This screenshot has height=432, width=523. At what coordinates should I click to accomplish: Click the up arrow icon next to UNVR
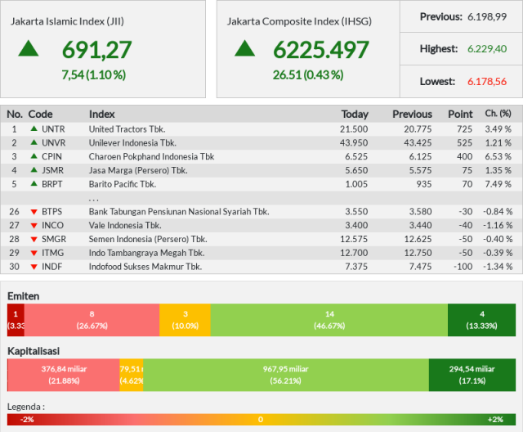[34, 142]
